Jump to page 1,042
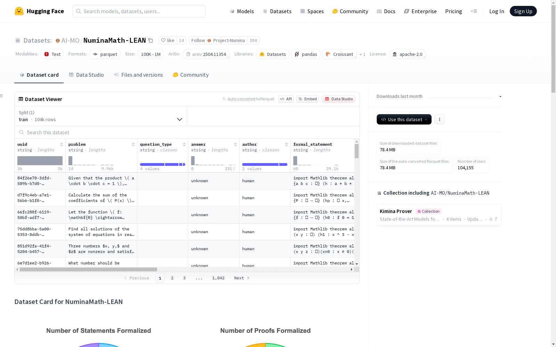The width and height of the screenshot is (556, 347). click(218, 278)
